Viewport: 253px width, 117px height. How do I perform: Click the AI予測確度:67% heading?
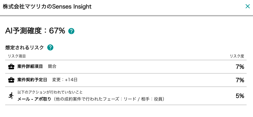click(x=35, y=31)
